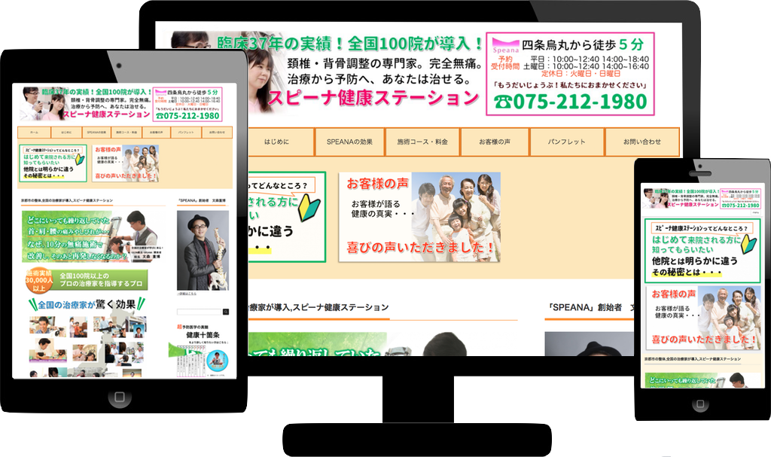
Task: Select the はじめに tab on the desktop monitor
Action: [280, 142]
